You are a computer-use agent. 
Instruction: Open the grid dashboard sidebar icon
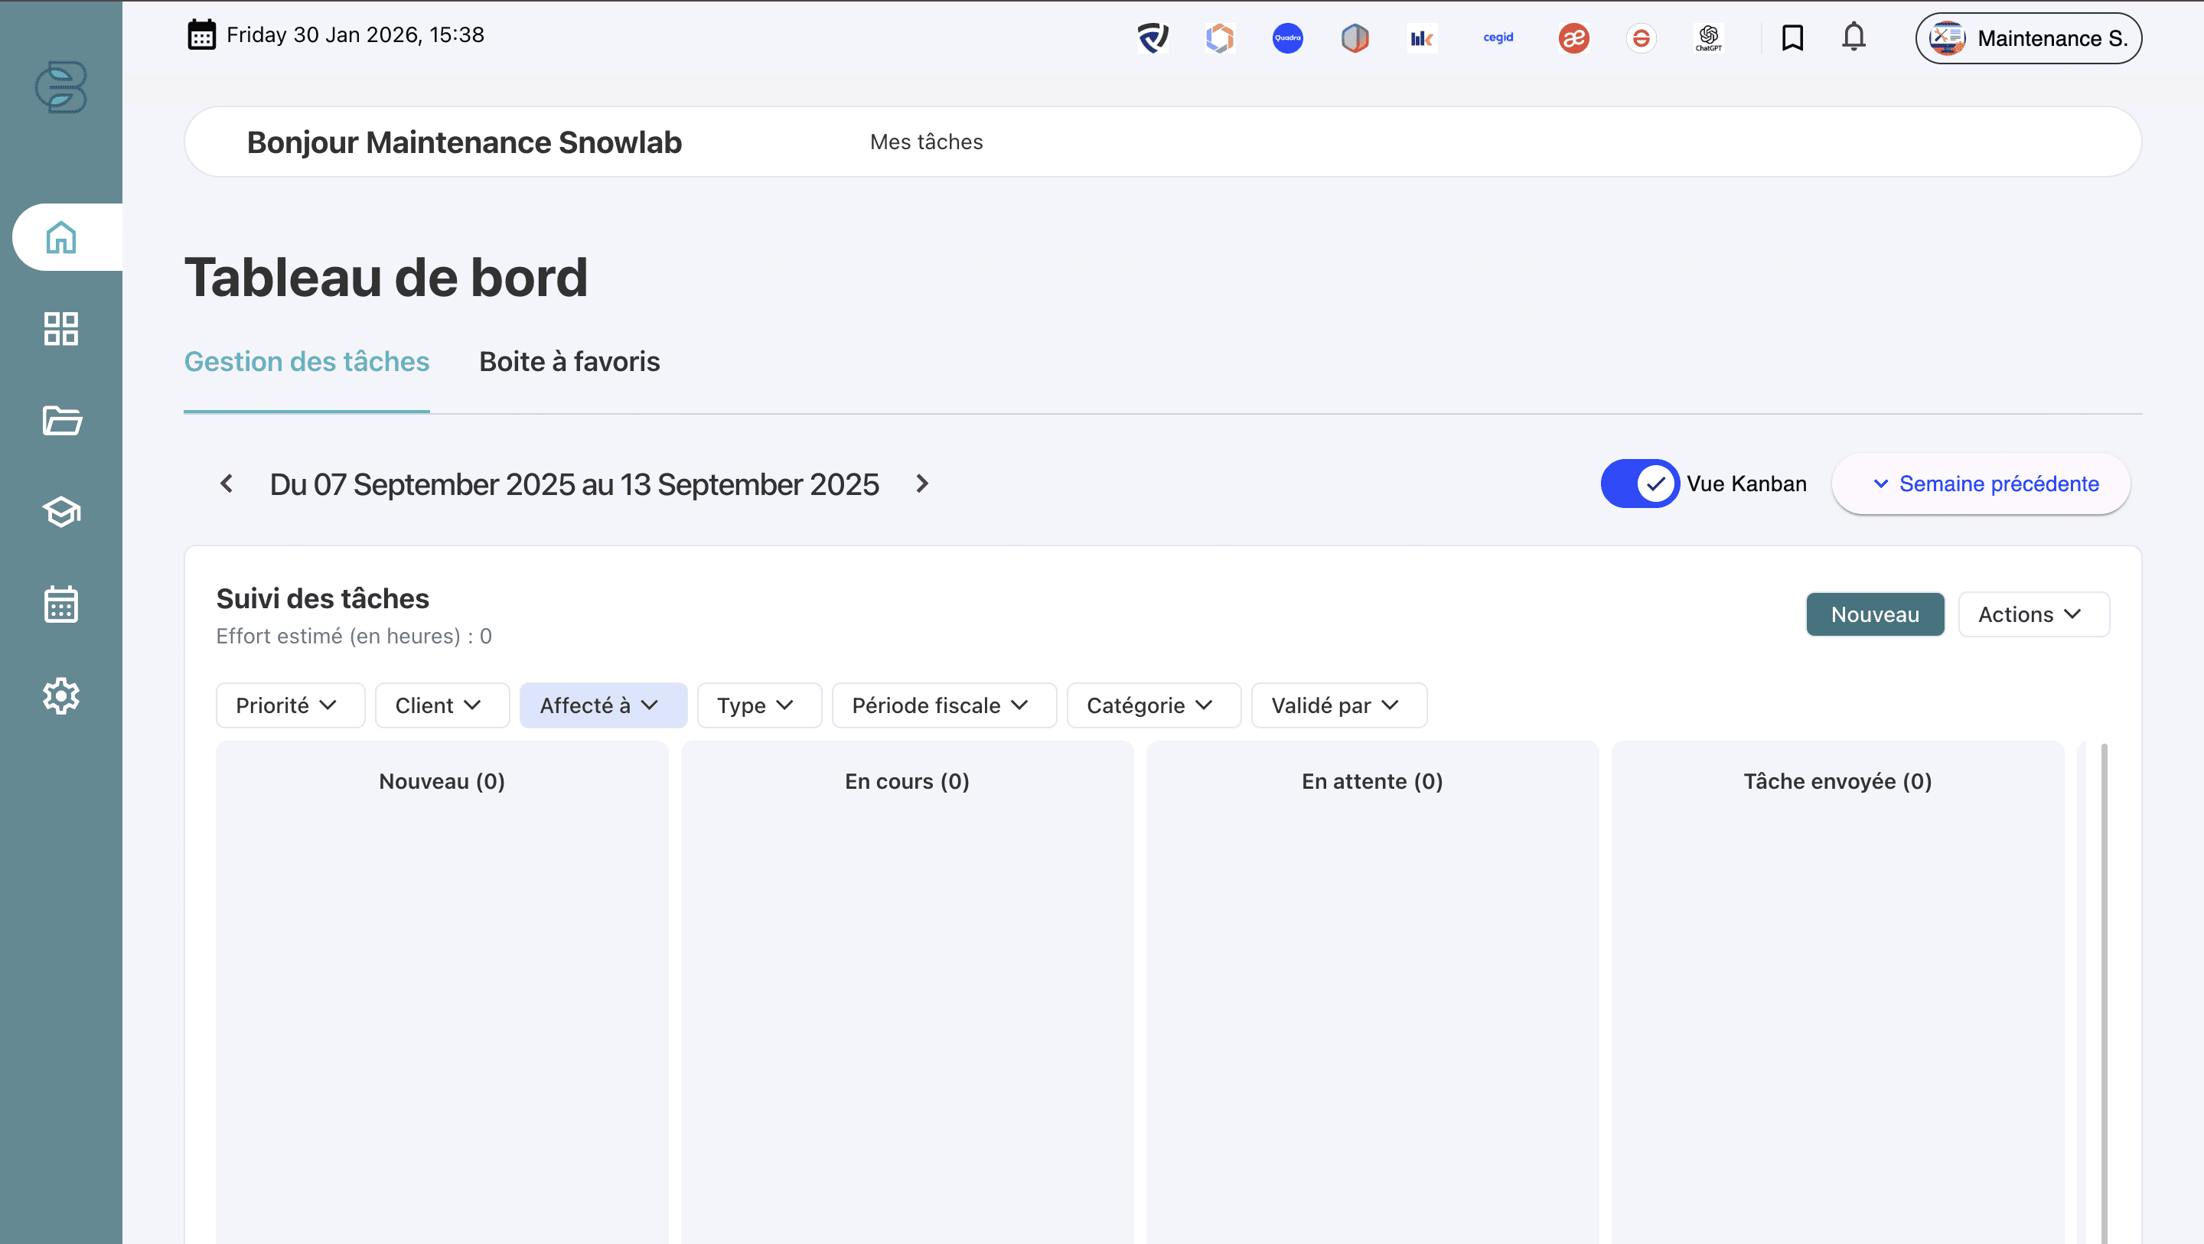point(60,328)
